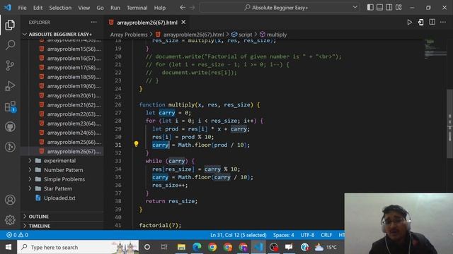
Task: Switch to VS Code taskbar icon
Action: pyautogui.click(x=258, y=247)
